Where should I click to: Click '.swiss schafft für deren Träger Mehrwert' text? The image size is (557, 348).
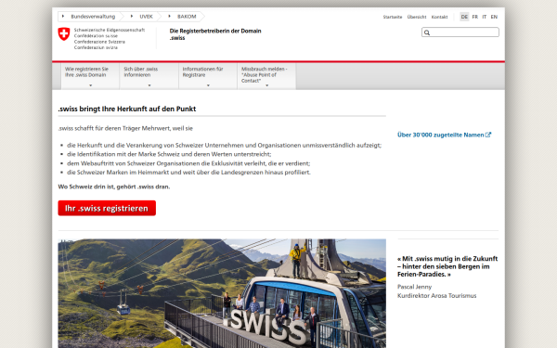[125, 128]
